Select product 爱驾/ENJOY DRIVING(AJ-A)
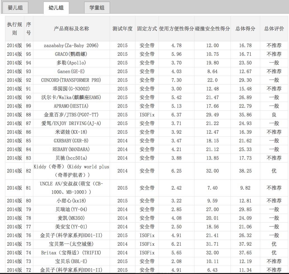This screenshot has width=289, height=274. [71, 123]
